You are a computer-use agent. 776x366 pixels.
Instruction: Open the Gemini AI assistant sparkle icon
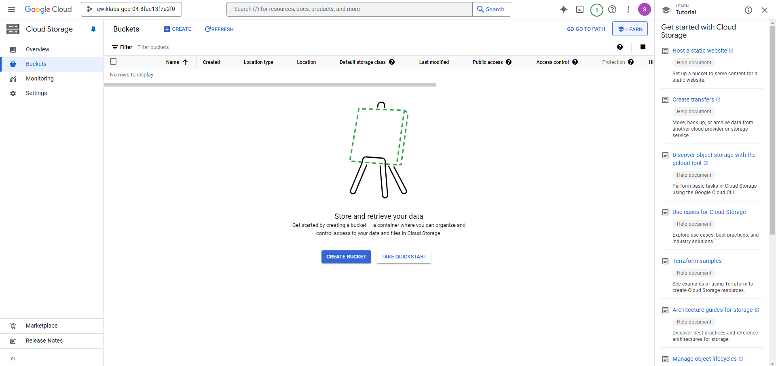tap(563, 9)
